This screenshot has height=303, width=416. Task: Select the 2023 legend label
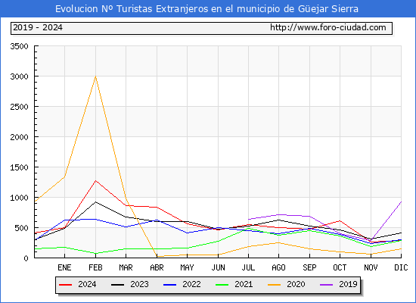point(139,284)
